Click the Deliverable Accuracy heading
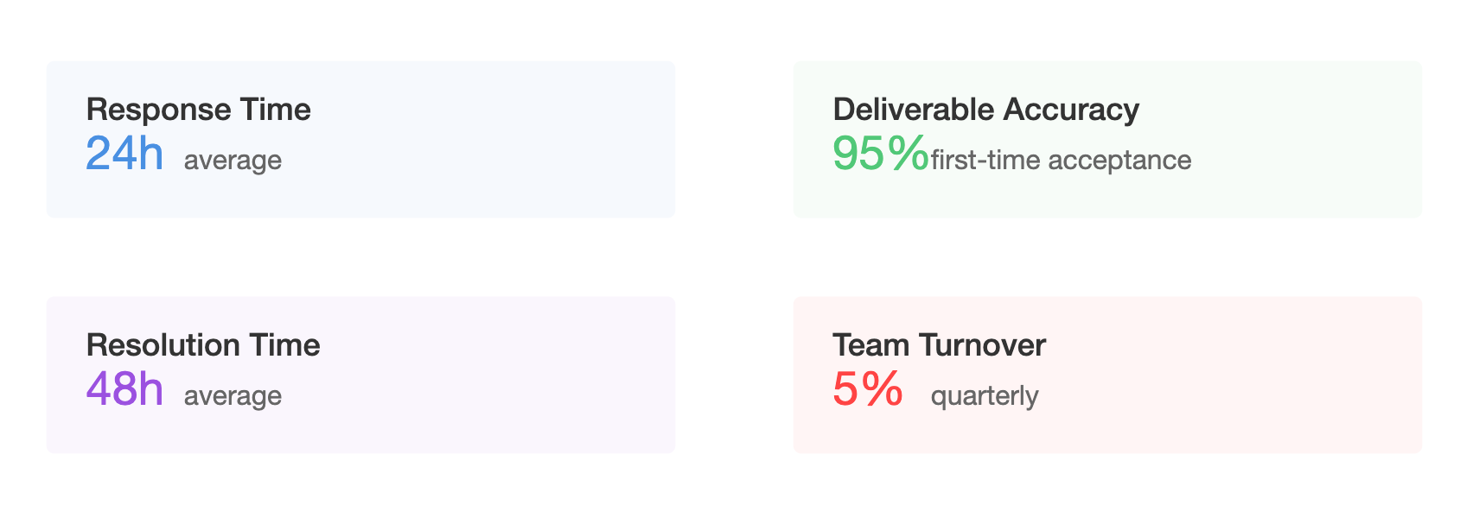Viewport: 1473px width, 511px height. [x=985, y=110]
